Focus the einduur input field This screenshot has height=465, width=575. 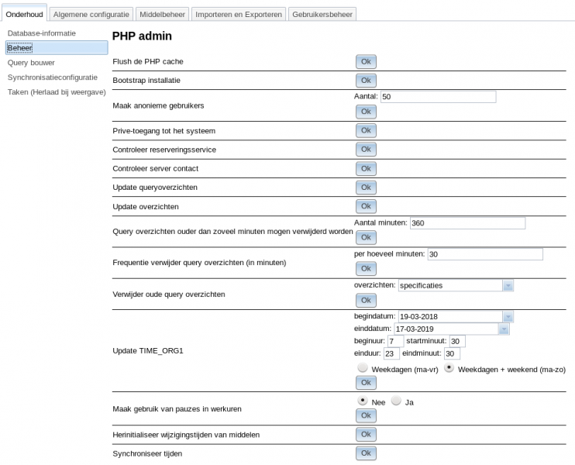coord(391,353)
